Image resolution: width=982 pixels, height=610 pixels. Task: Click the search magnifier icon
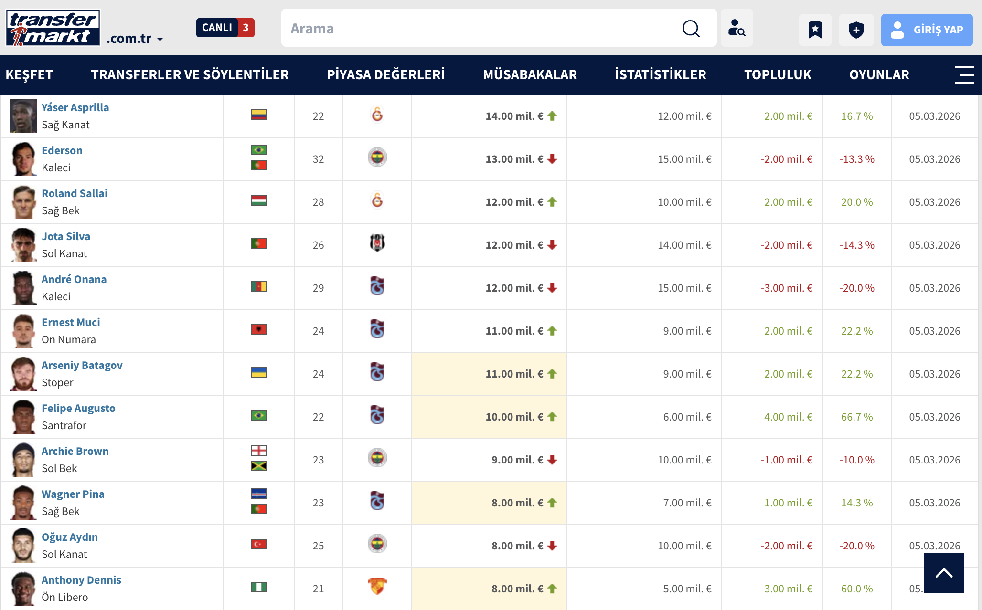(691, 29)
